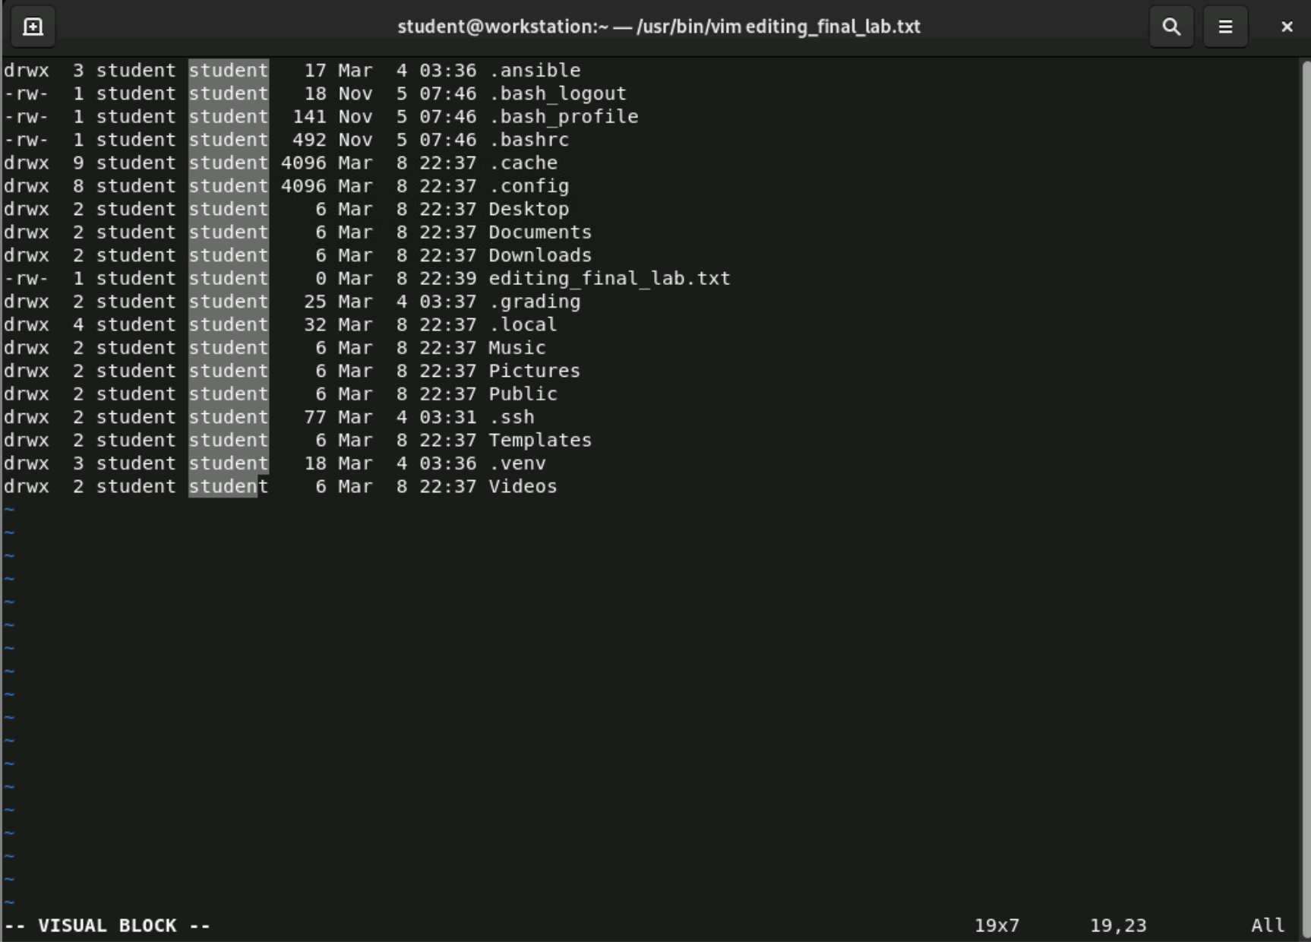Click the 03:37 timestamp on the .grading row
The width and height of the screenshot is (1311, 942).
click(448, 302)
